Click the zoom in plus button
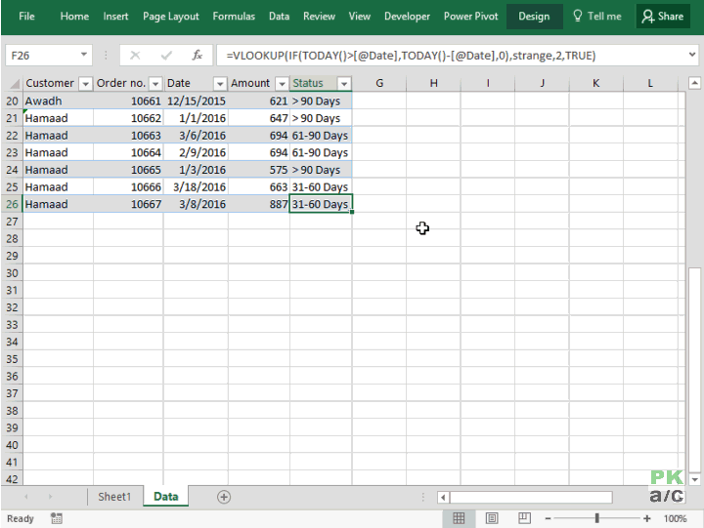The height and width of the screenshot is (528, 704). click(x=646, y=518)
